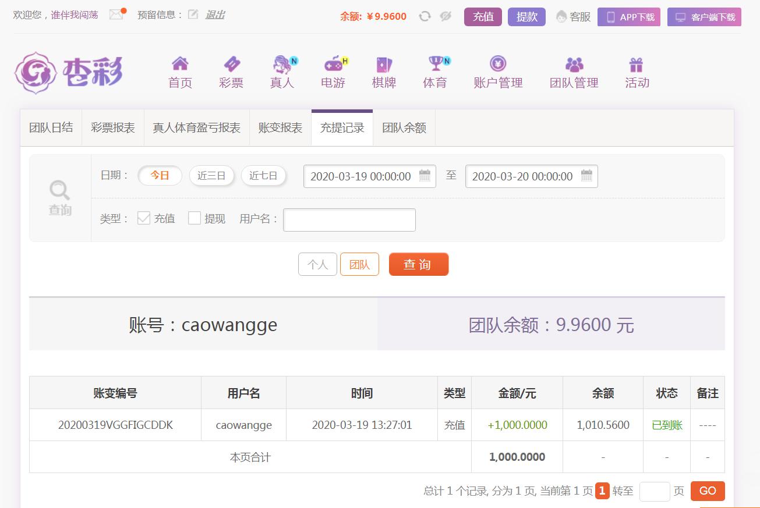This screenshot has height=508, width=760.
Task: Refresh the balance with the reload icon
Action: click(425, 17)
